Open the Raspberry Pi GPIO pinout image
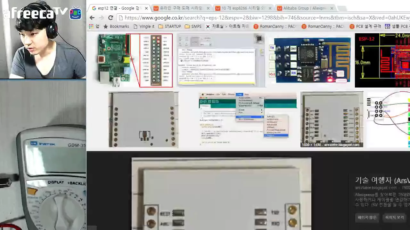The width and height of the screenshot is (410, 230). pos(135,60)
